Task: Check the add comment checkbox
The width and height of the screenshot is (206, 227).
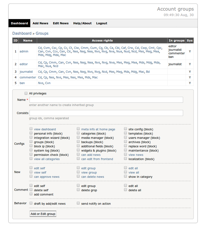Action: (31, 194)
